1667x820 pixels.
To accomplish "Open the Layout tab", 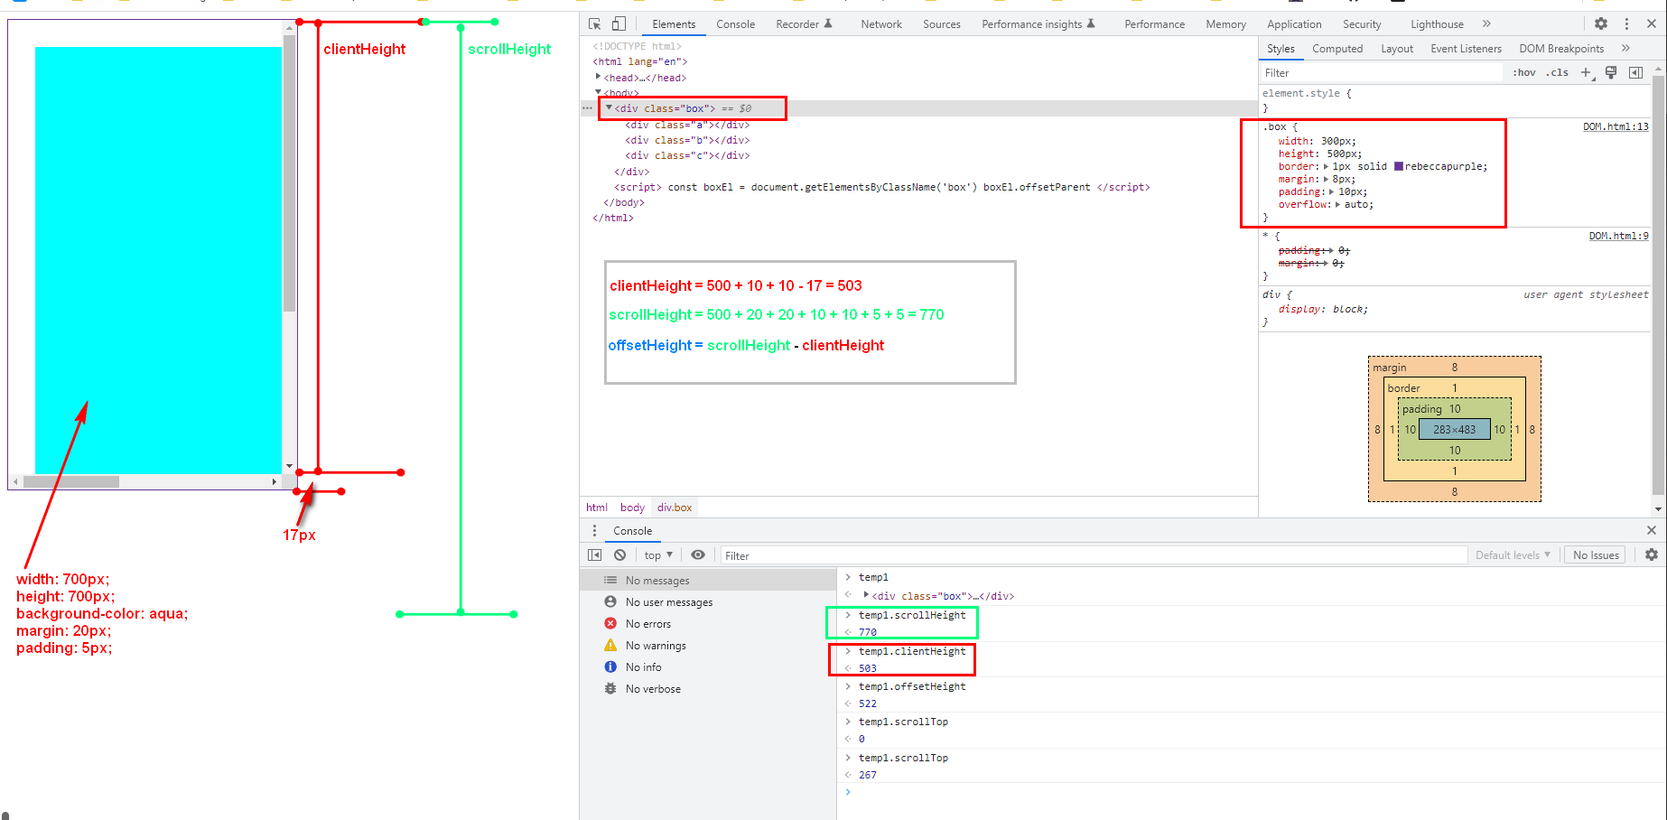I will pyautogui.click(x=1397, y=49).
